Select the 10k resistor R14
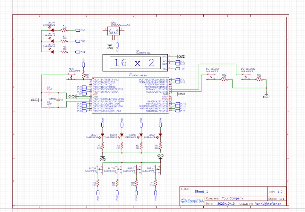 pyautogui.click(x=83, y=74)
